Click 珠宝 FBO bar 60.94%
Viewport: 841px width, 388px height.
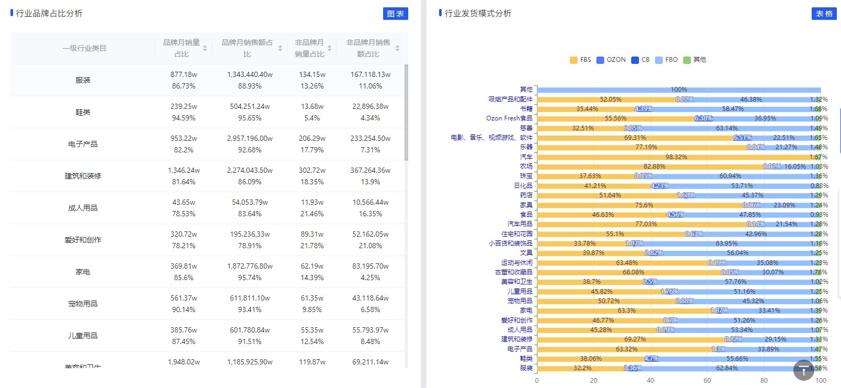pos(730,176)
